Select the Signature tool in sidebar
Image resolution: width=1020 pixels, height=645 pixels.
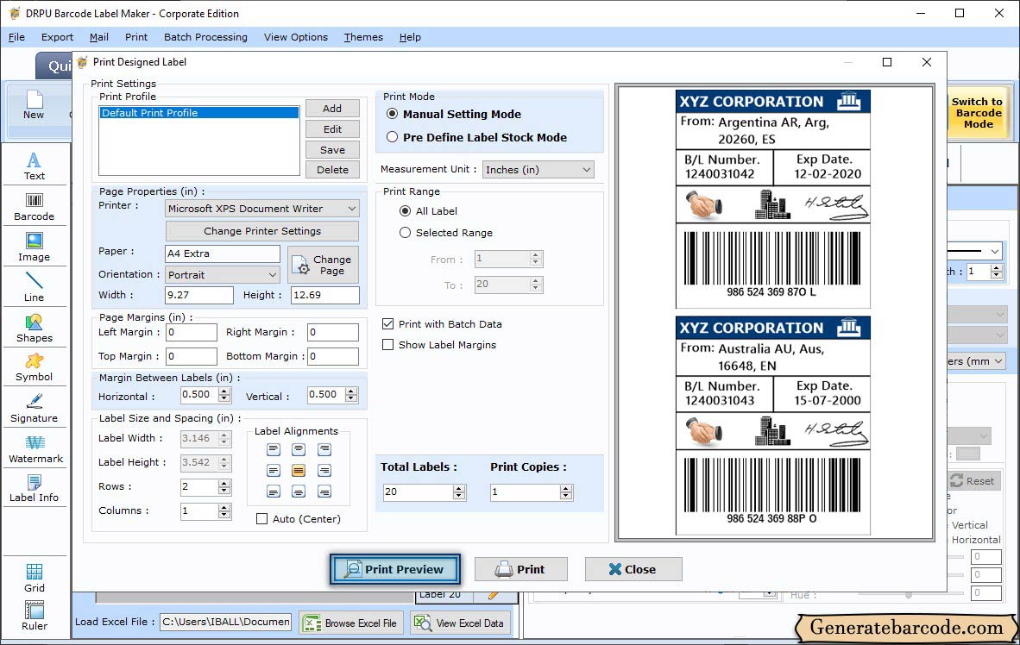click(34, 409)
